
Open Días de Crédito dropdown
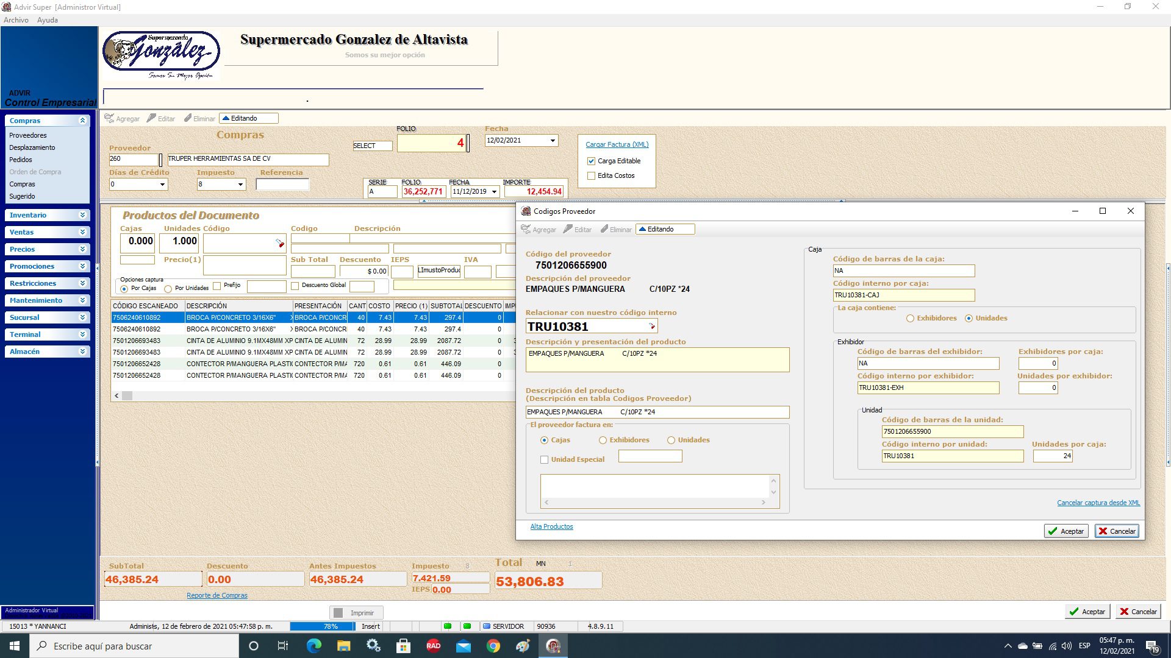pos(162,184)
